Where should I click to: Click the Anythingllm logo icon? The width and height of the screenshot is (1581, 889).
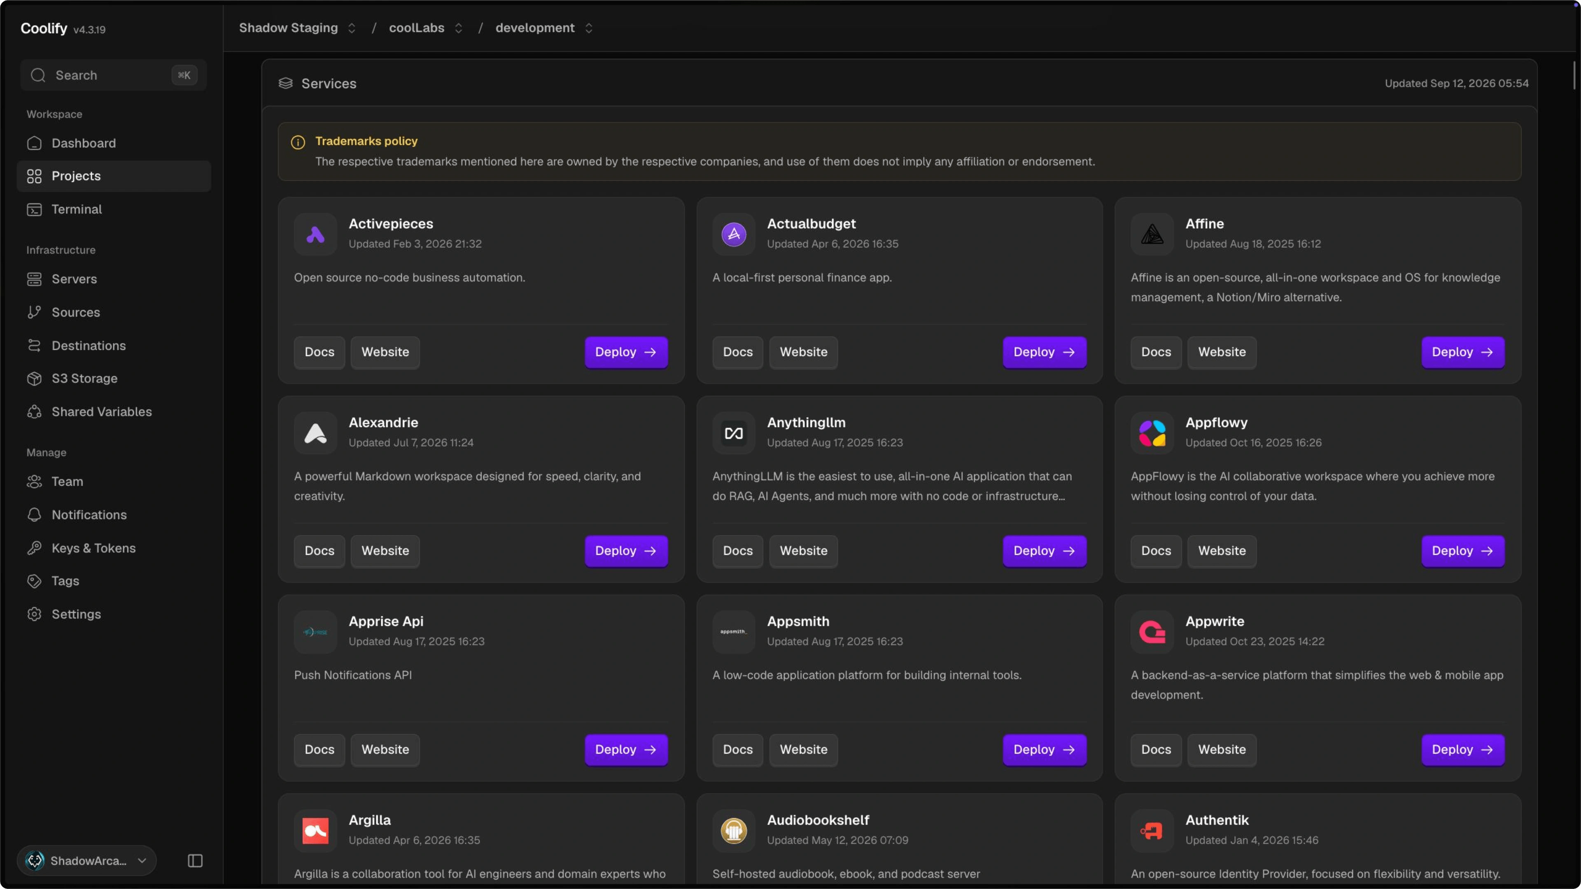pos(733,433)
